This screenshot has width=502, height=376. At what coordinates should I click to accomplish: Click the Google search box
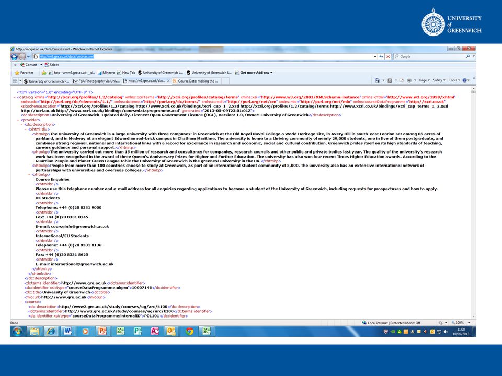(x=430, y=56)
